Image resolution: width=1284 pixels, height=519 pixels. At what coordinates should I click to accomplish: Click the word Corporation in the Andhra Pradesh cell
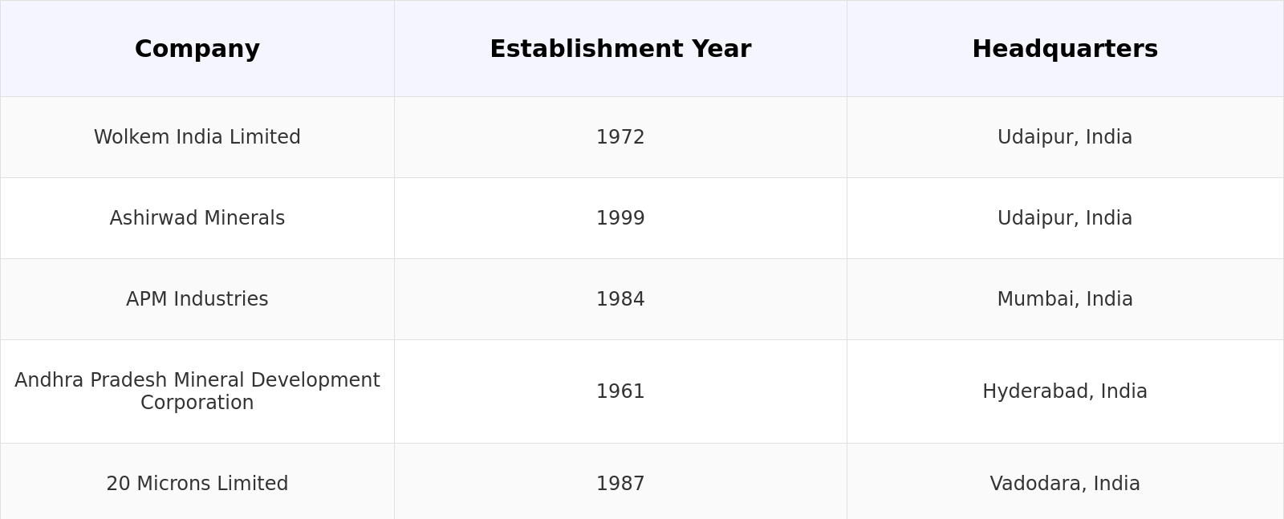pos(197,403)
